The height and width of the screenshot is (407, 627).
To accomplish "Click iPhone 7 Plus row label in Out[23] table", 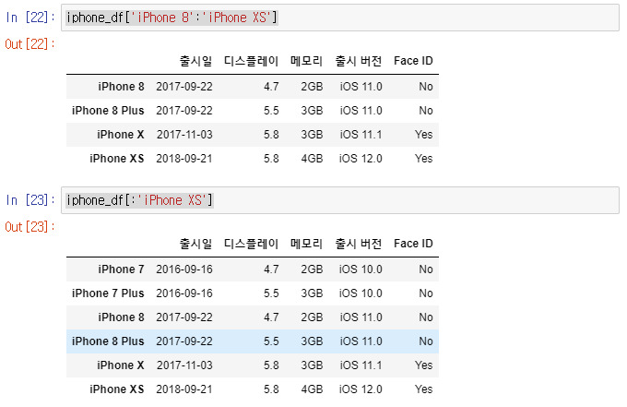I will click(x=108, y=293).
